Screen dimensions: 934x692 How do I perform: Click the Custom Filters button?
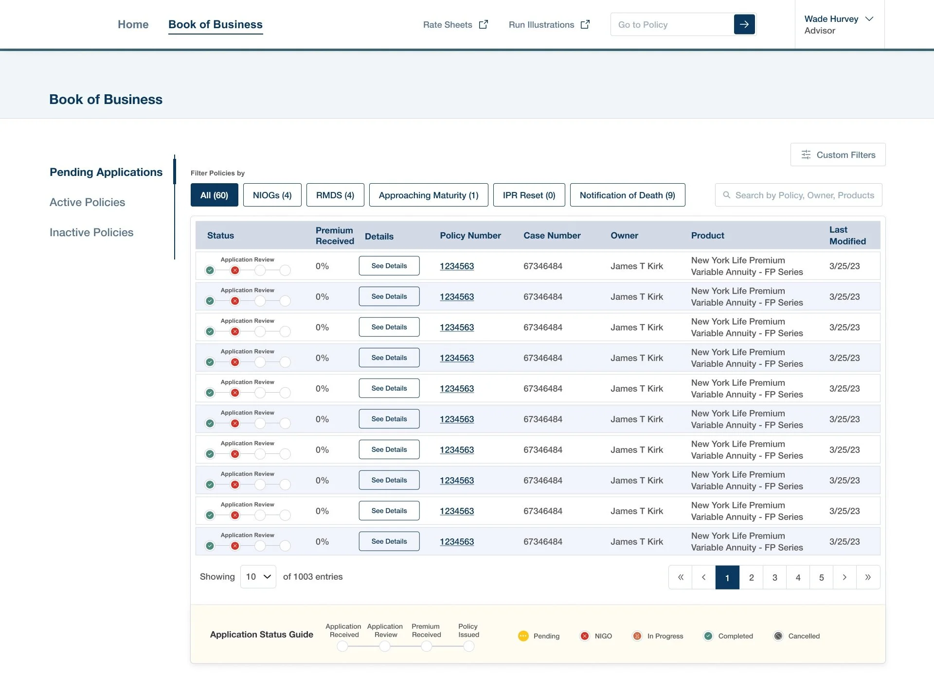click(x=838, y=155)
